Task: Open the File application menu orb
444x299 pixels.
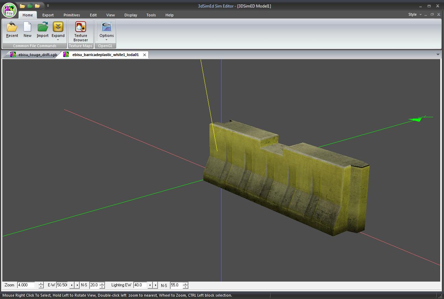Action: click(9, 10)
